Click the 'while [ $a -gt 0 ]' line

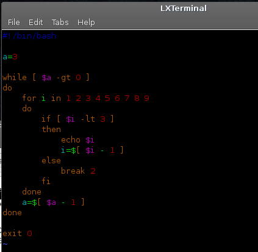(46, 78)
